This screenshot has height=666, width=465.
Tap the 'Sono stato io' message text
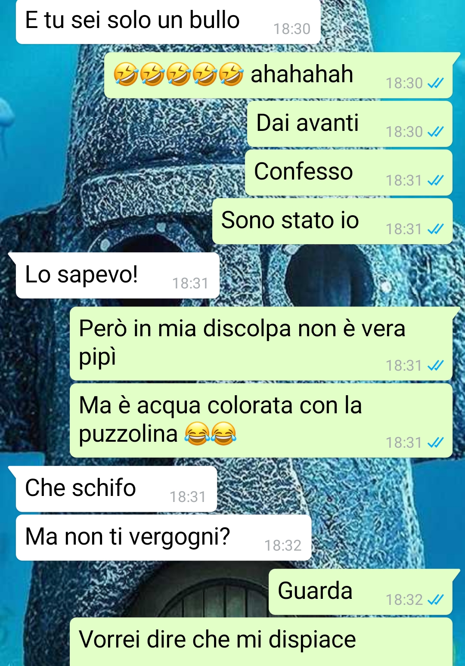pos(290,220)
